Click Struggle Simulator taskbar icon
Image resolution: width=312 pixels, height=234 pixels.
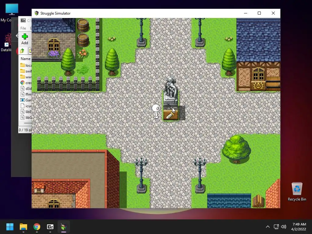point(64,227)
